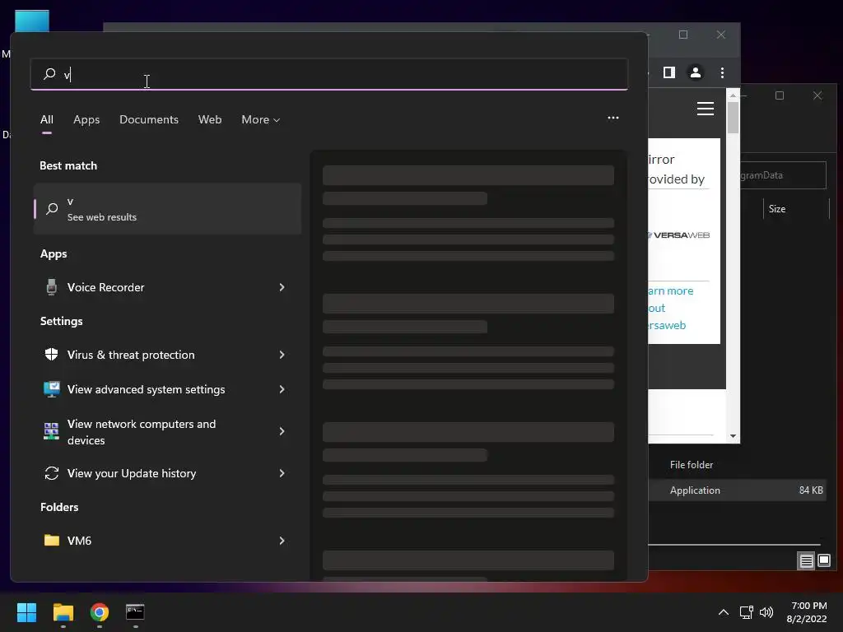Image resolution: width=843 pixels, height=632 pixels.
Task: Switch File Explorer to details view
Action: click(807, 561)
